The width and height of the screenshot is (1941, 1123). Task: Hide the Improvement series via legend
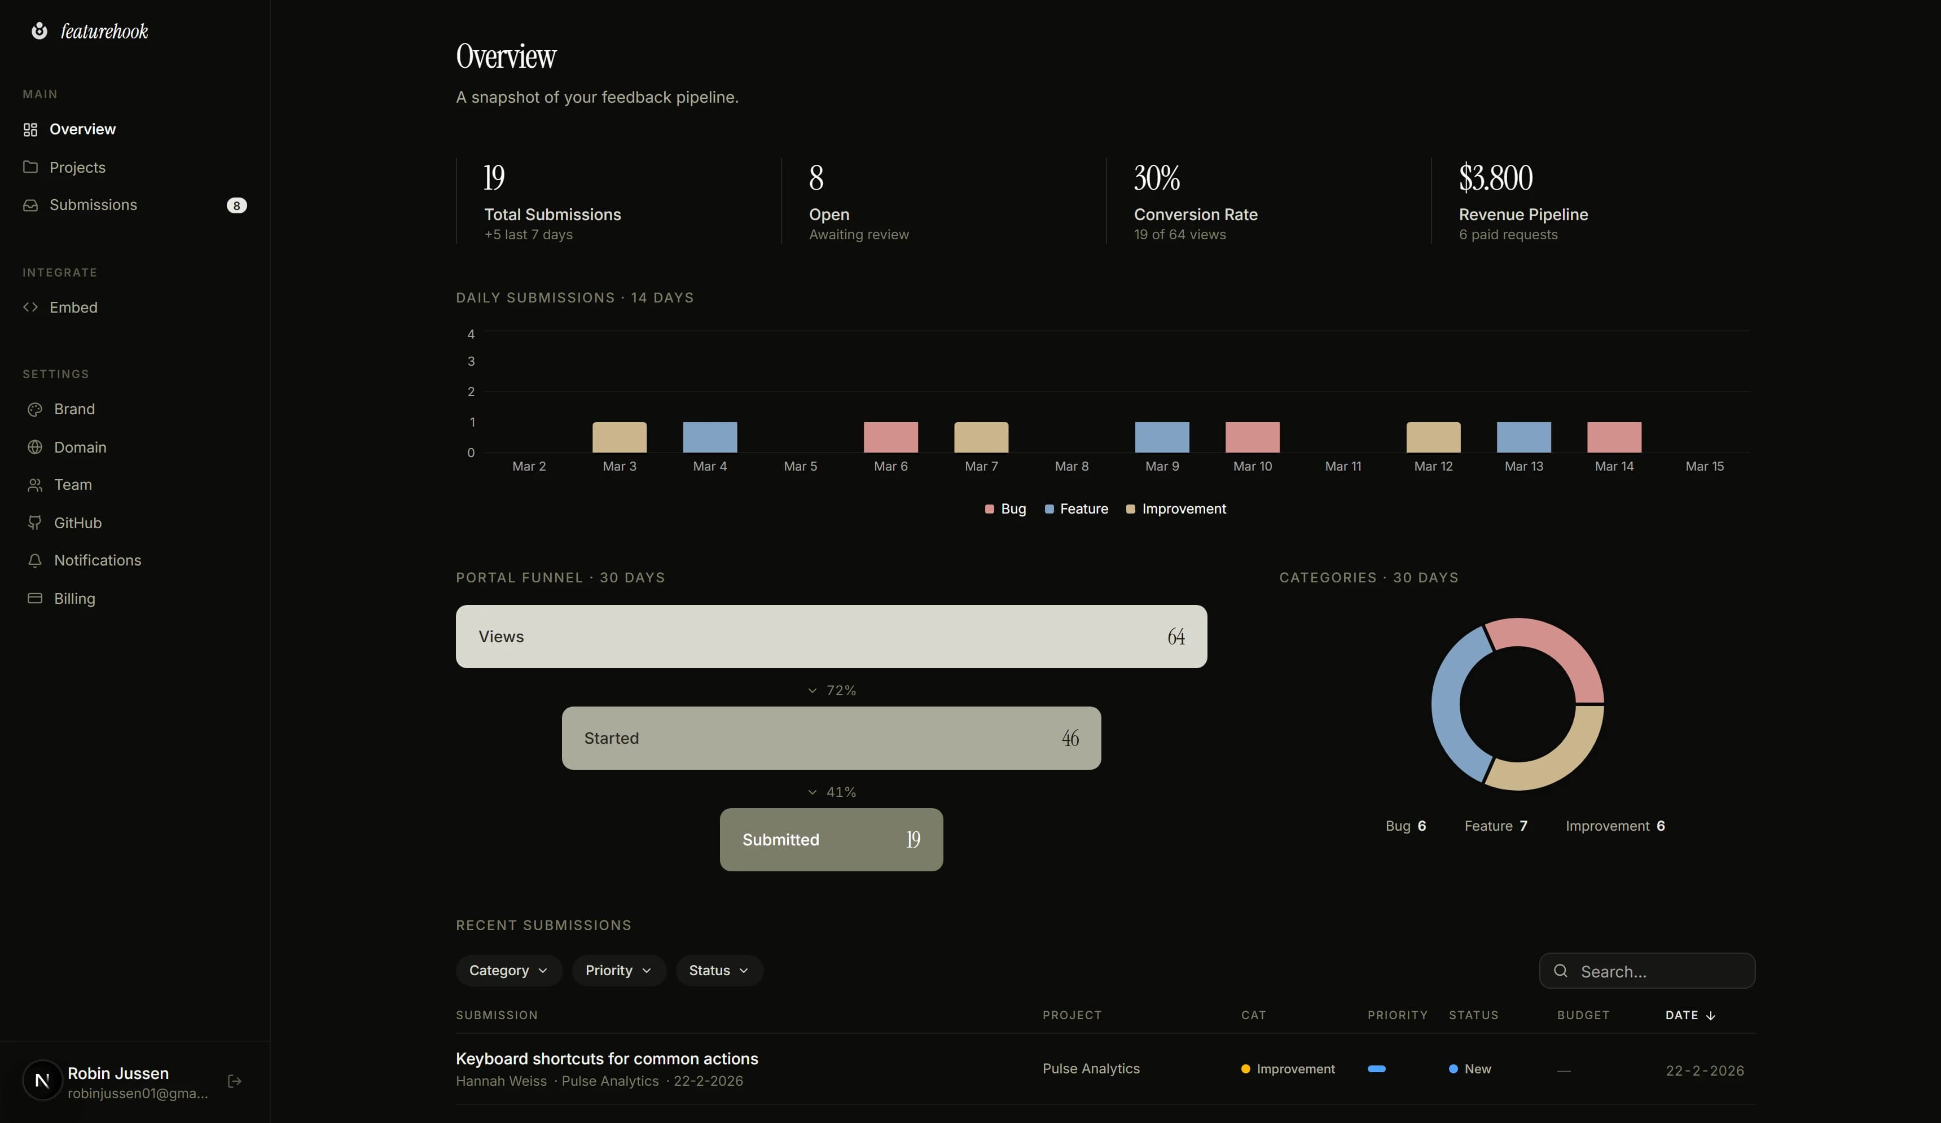[1175, 509]
